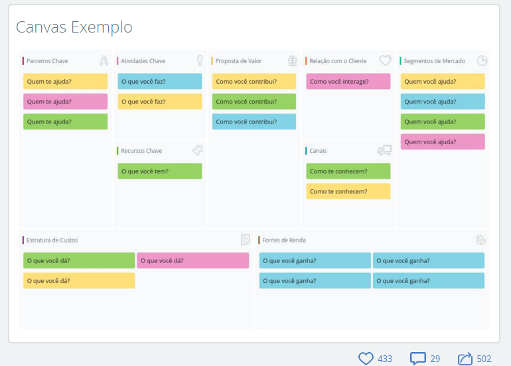This screenshot has width=511, height=366.
Task: Click the 'Fontes de Renda' section header
Action: point(284,240)
